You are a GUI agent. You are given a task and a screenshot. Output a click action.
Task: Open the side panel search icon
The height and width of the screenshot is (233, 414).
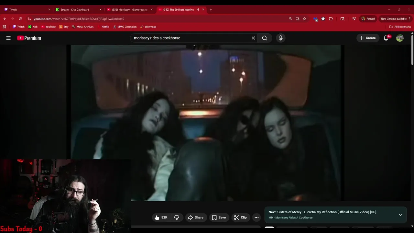point(343,19)
